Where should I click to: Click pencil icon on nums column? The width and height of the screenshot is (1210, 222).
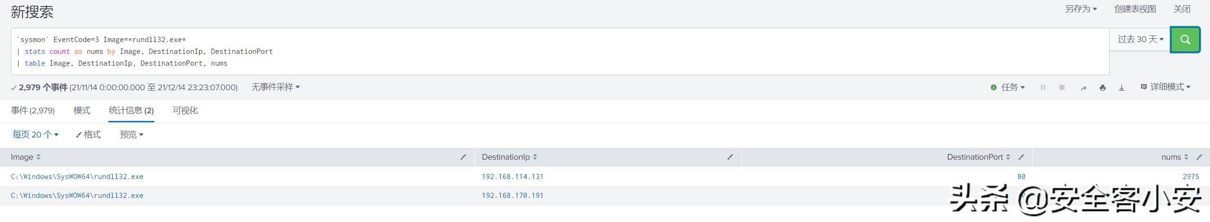click(1199, 157)
